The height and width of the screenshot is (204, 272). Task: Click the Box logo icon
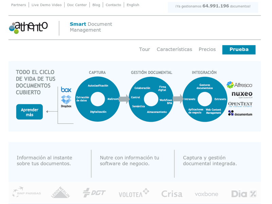click(66, 89)
